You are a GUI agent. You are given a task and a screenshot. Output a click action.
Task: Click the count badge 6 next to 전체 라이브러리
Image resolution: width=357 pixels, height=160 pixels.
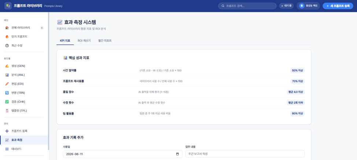[x=42, y=28]
